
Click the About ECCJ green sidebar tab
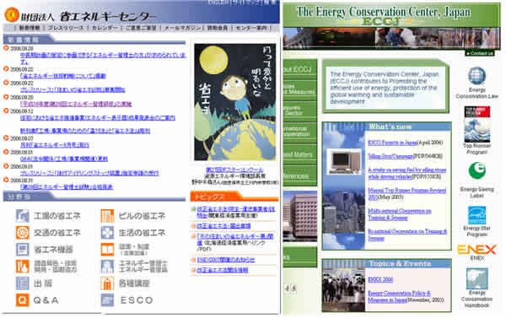pos(299,69)
